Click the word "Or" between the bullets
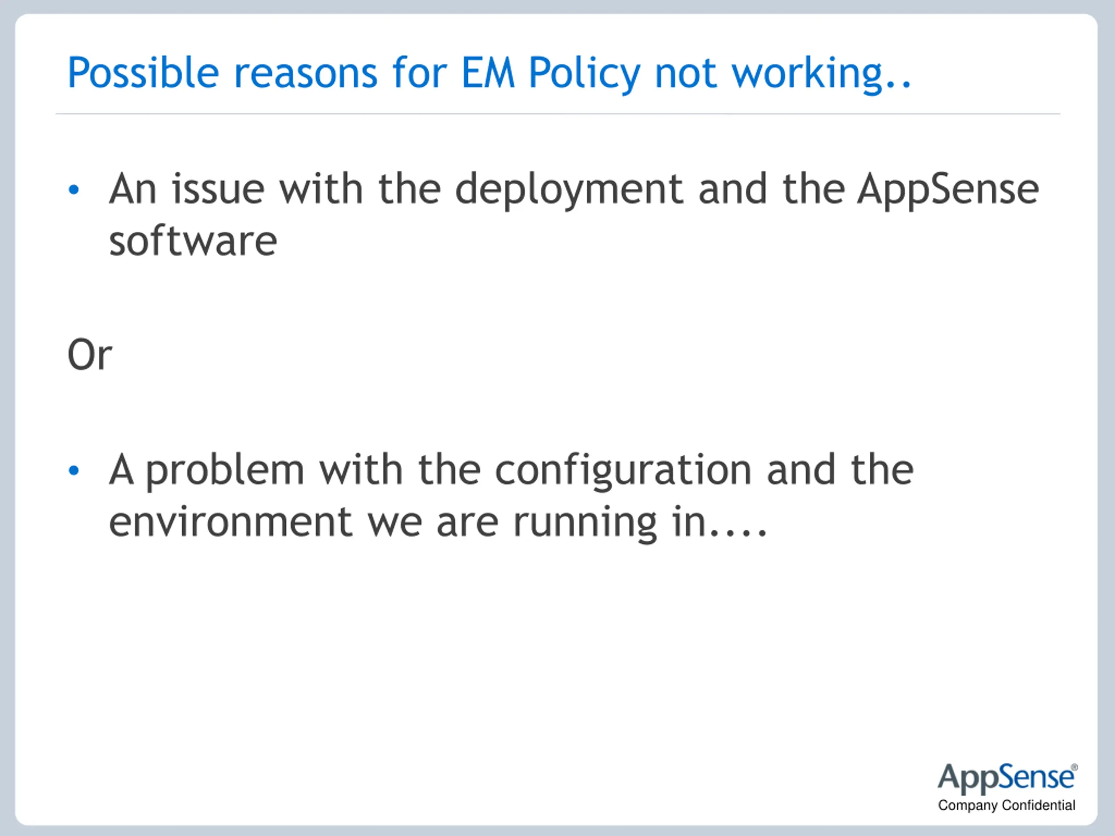The height and width of the screenshot is (836, 1115). pyautogui.click(x=90, y=355)
